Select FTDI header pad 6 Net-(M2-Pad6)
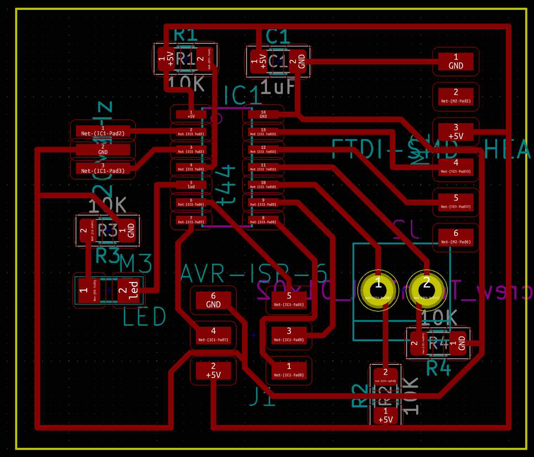Viewport: 534px width, 457px height. coord(456,237)
